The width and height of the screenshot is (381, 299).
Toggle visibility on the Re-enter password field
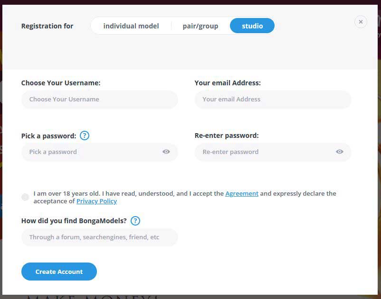click(339, 152)
